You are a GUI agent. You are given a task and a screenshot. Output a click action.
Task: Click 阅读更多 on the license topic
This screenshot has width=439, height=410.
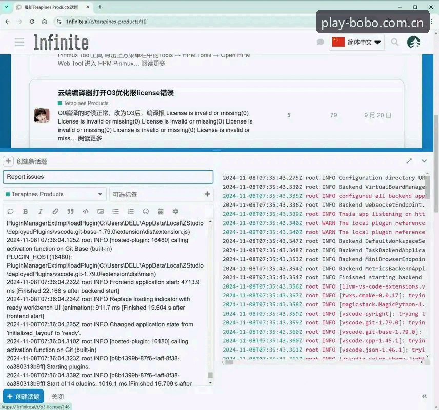pyautogui.click(x=90, y=138)
